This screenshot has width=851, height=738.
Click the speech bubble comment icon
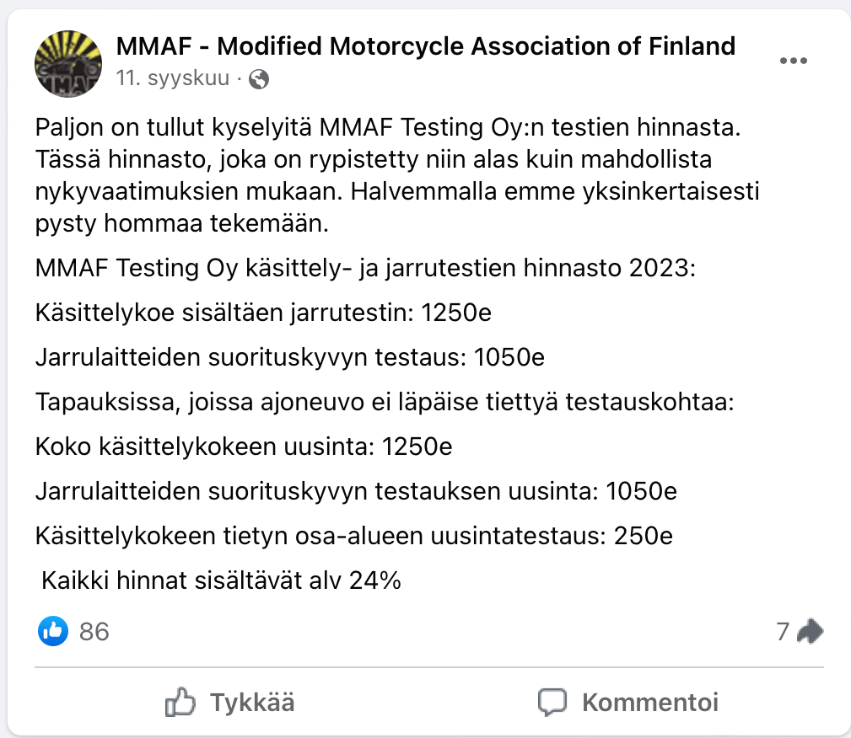coord(552,702)
